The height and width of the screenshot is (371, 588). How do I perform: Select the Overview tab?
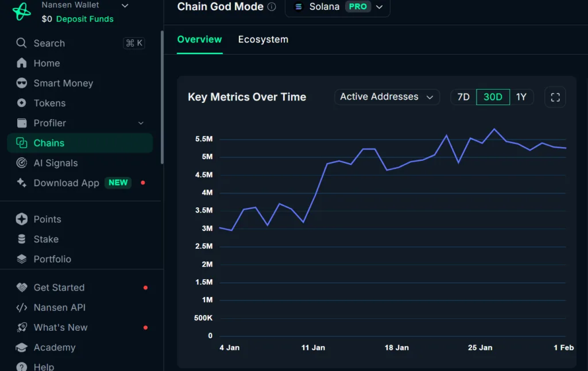[199, 39]
